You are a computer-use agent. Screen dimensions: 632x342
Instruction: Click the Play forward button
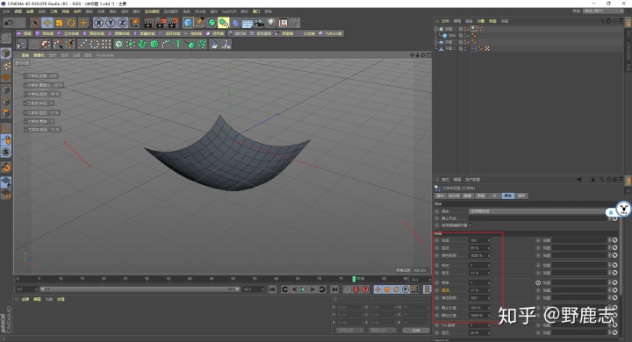303,289
